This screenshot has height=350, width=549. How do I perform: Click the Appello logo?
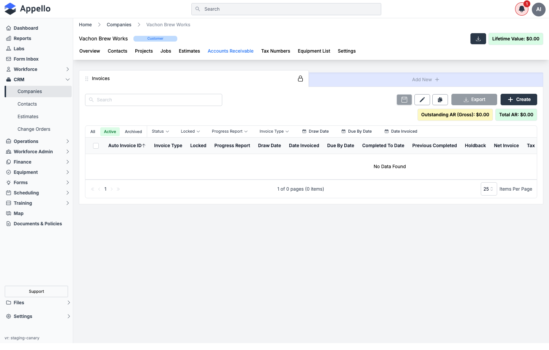[x=27, y=9]
